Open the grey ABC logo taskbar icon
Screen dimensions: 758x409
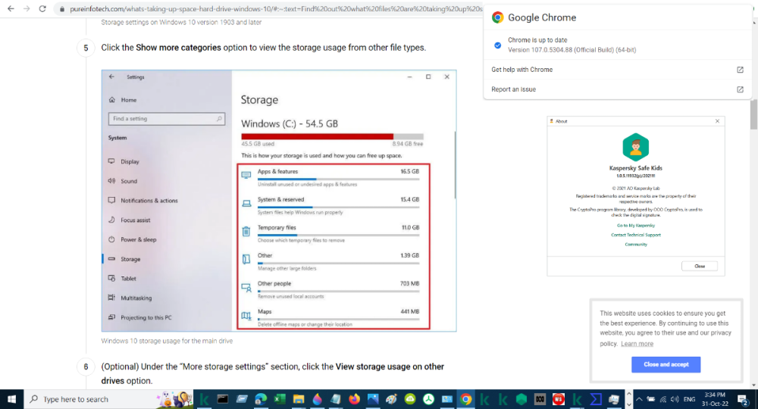[x=540, y=399]
